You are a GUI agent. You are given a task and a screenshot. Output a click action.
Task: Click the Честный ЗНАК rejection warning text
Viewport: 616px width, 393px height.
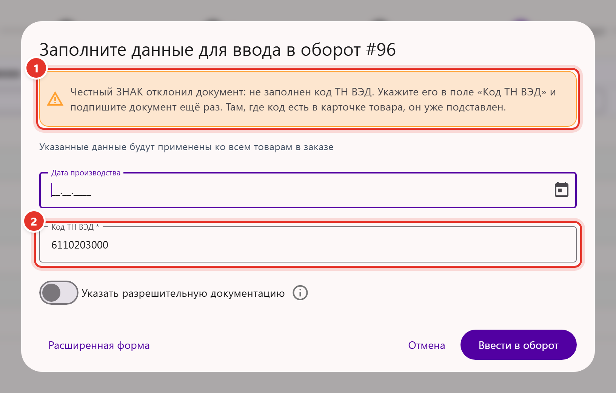click(x=313, y=100)
